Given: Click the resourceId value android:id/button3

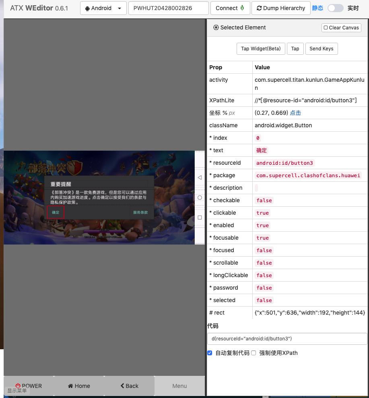Looking at the screenshot, I should pyautogui.click(x=284, y=163).
